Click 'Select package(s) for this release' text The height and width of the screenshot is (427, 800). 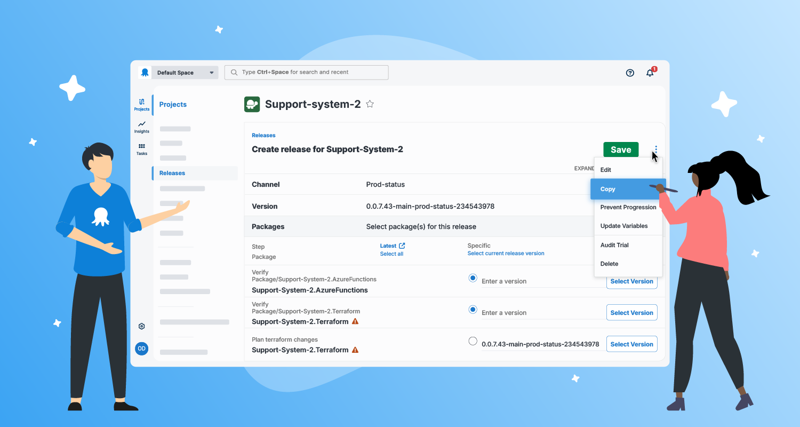click(x=421, y=227)
